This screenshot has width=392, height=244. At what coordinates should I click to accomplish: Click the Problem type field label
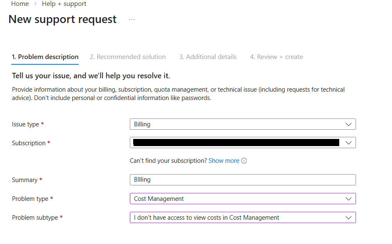click(x=30, y=199)
